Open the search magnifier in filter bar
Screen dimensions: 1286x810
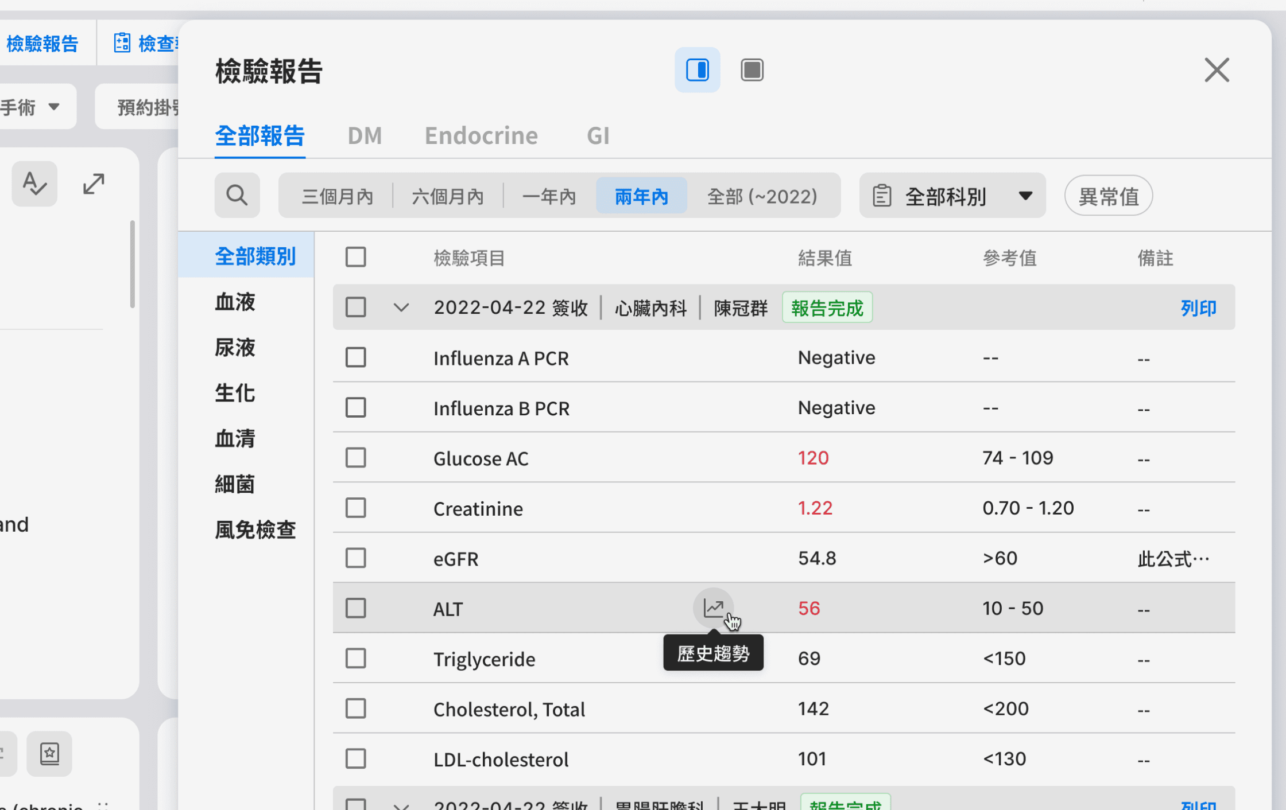(237, 196)
